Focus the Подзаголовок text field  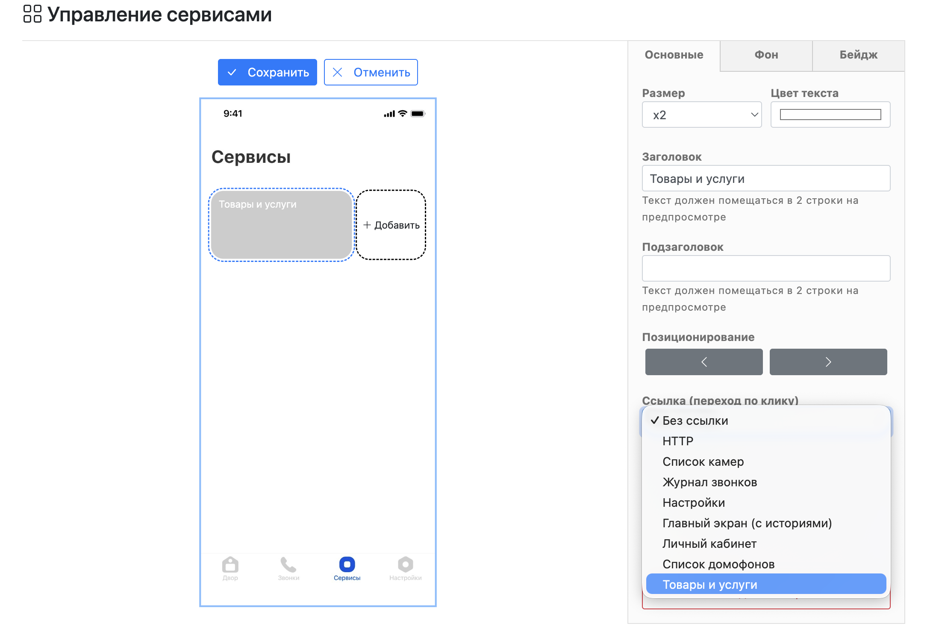click(x=765, y=268)
